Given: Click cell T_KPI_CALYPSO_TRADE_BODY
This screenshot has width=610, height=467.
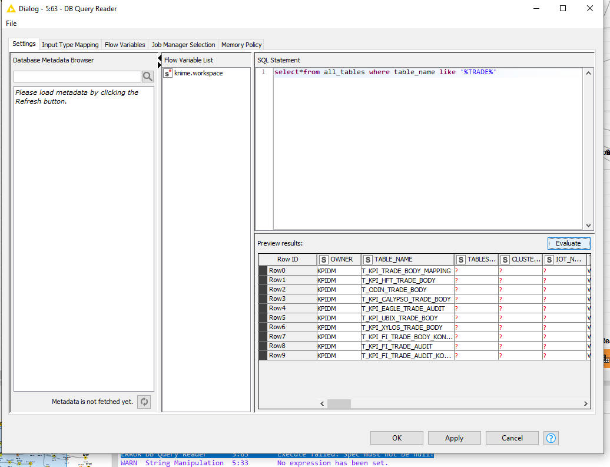Looking at the screenshot, I should click(407, 299).
